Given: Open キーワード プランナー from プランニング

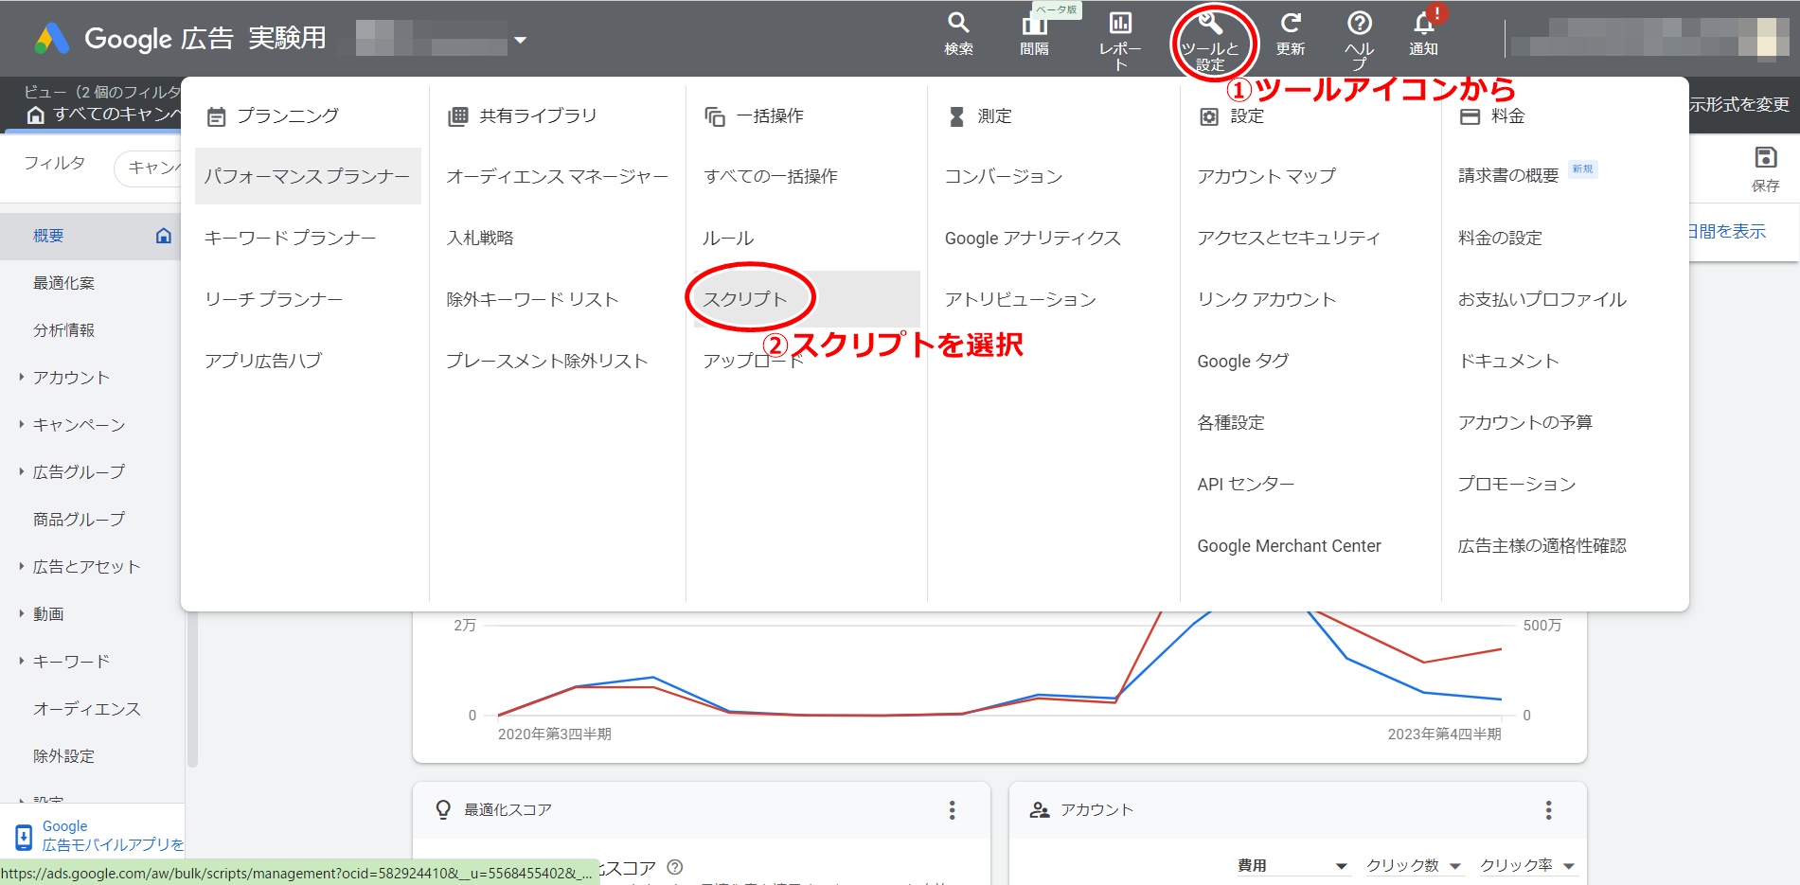Looking at the screenshot, I should tap(289, 238).
